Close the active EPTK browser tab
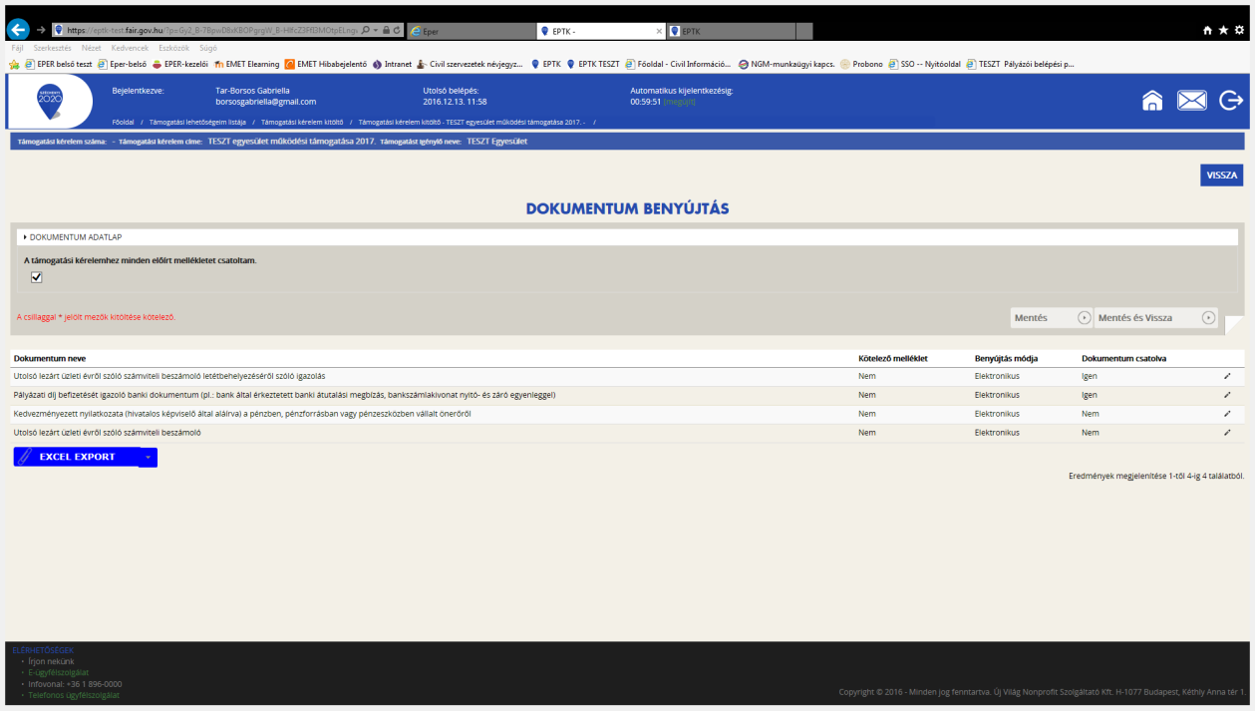The width and height of the screenshot is (1255, 711). 657,31
